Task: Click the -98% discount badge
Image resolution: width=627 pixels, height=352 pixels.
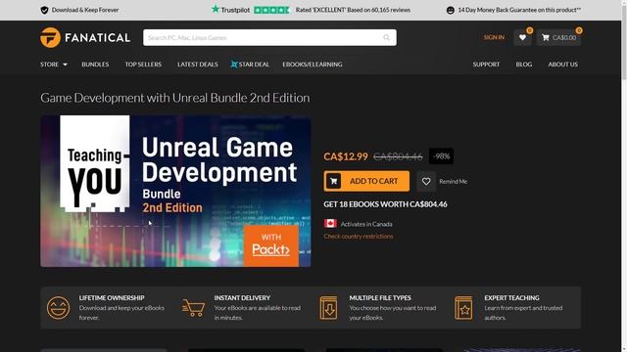Action: point(441,156)
